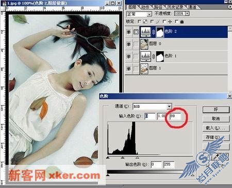The width and height of the screenshot is (232, 188).
Task: Select the gray point eyedropper
Action: coord(216,157)
